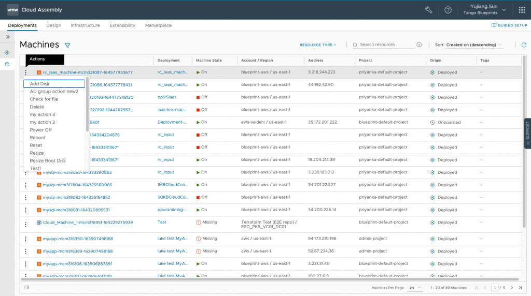Open the app switcher grid icon
Image resolution: width=531 pixels, height=296 pixels.
tap(522, 10)
